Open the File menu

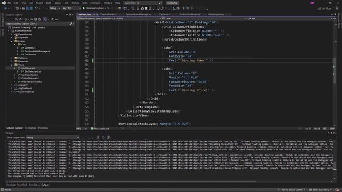coord(10,3)
